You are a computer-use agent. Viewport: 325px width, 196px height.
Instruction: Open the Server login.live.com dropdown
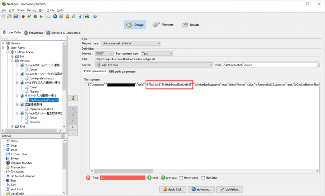[x=154, y=65]
